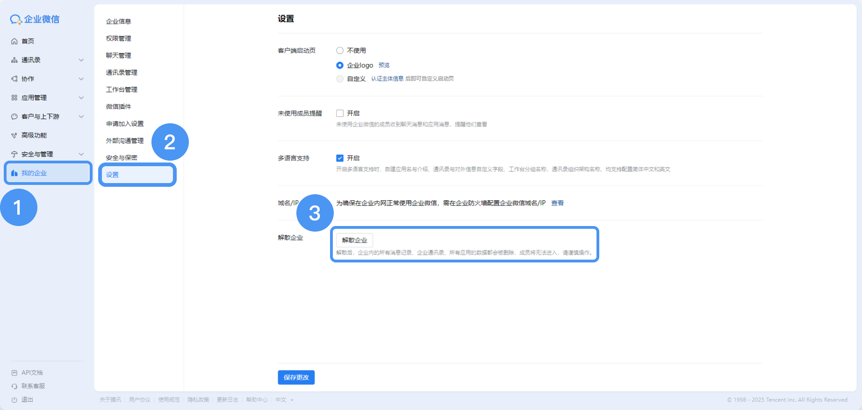
Task: Expand 应用管理 sidebar chevron
Action: 81,98
